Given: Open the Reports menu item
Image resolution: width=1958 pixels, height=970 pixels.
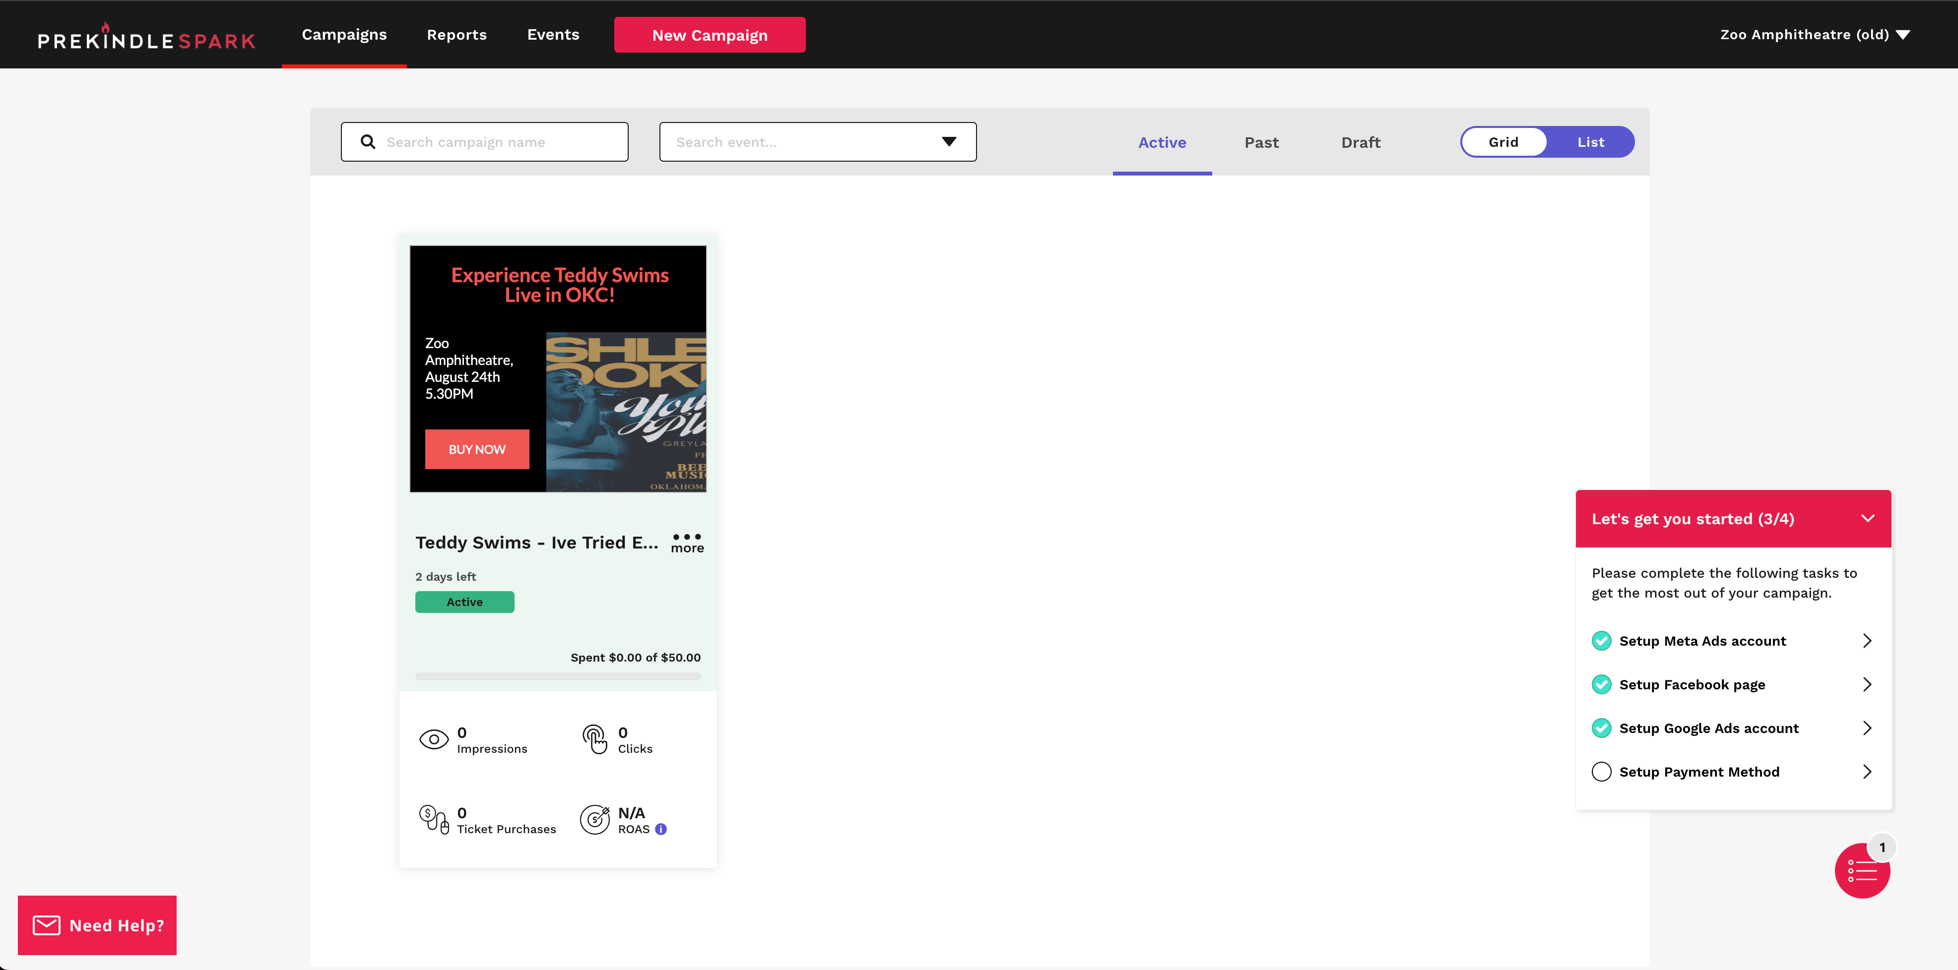Looking at the screenshot, I should [456, 35].
